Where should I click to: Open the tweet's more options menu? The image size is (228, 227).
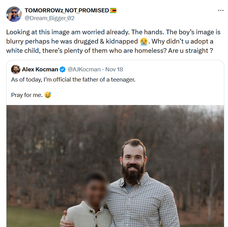(x=221, y=10)
